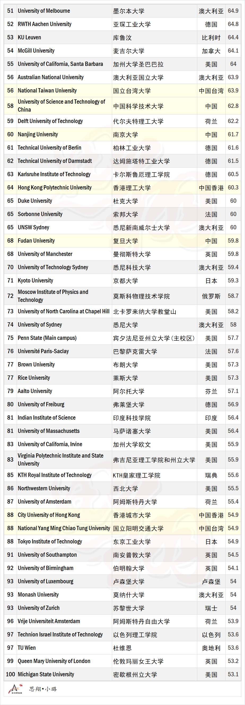Select Technical University of Berlin
This screenshot has height=705, width=245.
pyautogui.click(x=49, y=148)
